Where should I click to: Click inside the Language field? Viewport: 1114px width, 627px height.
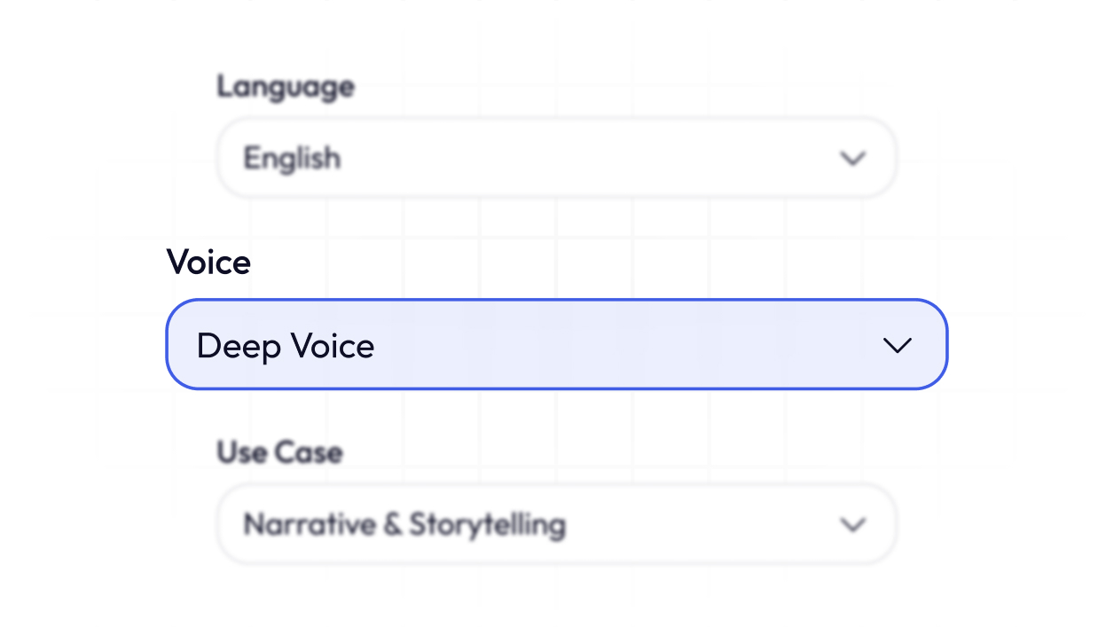point(556,157)
